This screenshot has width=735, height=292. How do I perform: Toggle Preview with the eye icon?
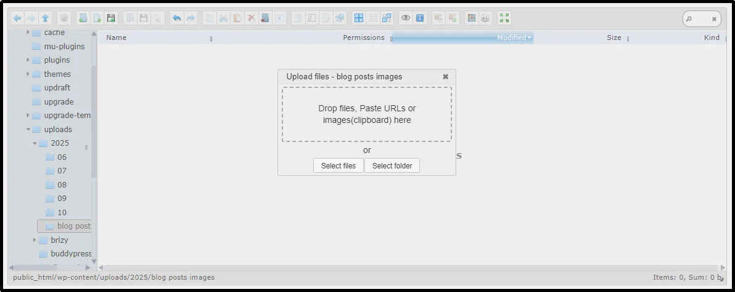pyautogui.click(x=406, y=18)
